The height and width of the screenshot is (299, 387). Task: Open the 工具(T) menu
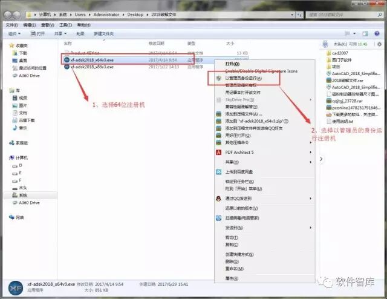(x=65, y=25)
